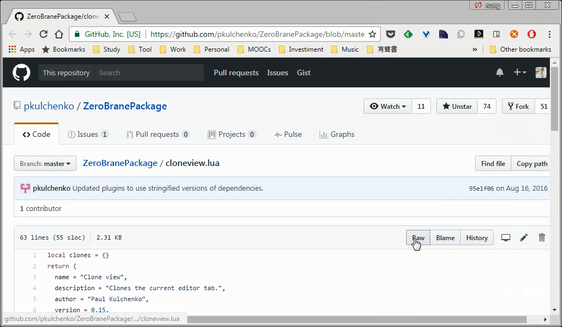Open Apps shortcut in bookmarks bar

21,49
